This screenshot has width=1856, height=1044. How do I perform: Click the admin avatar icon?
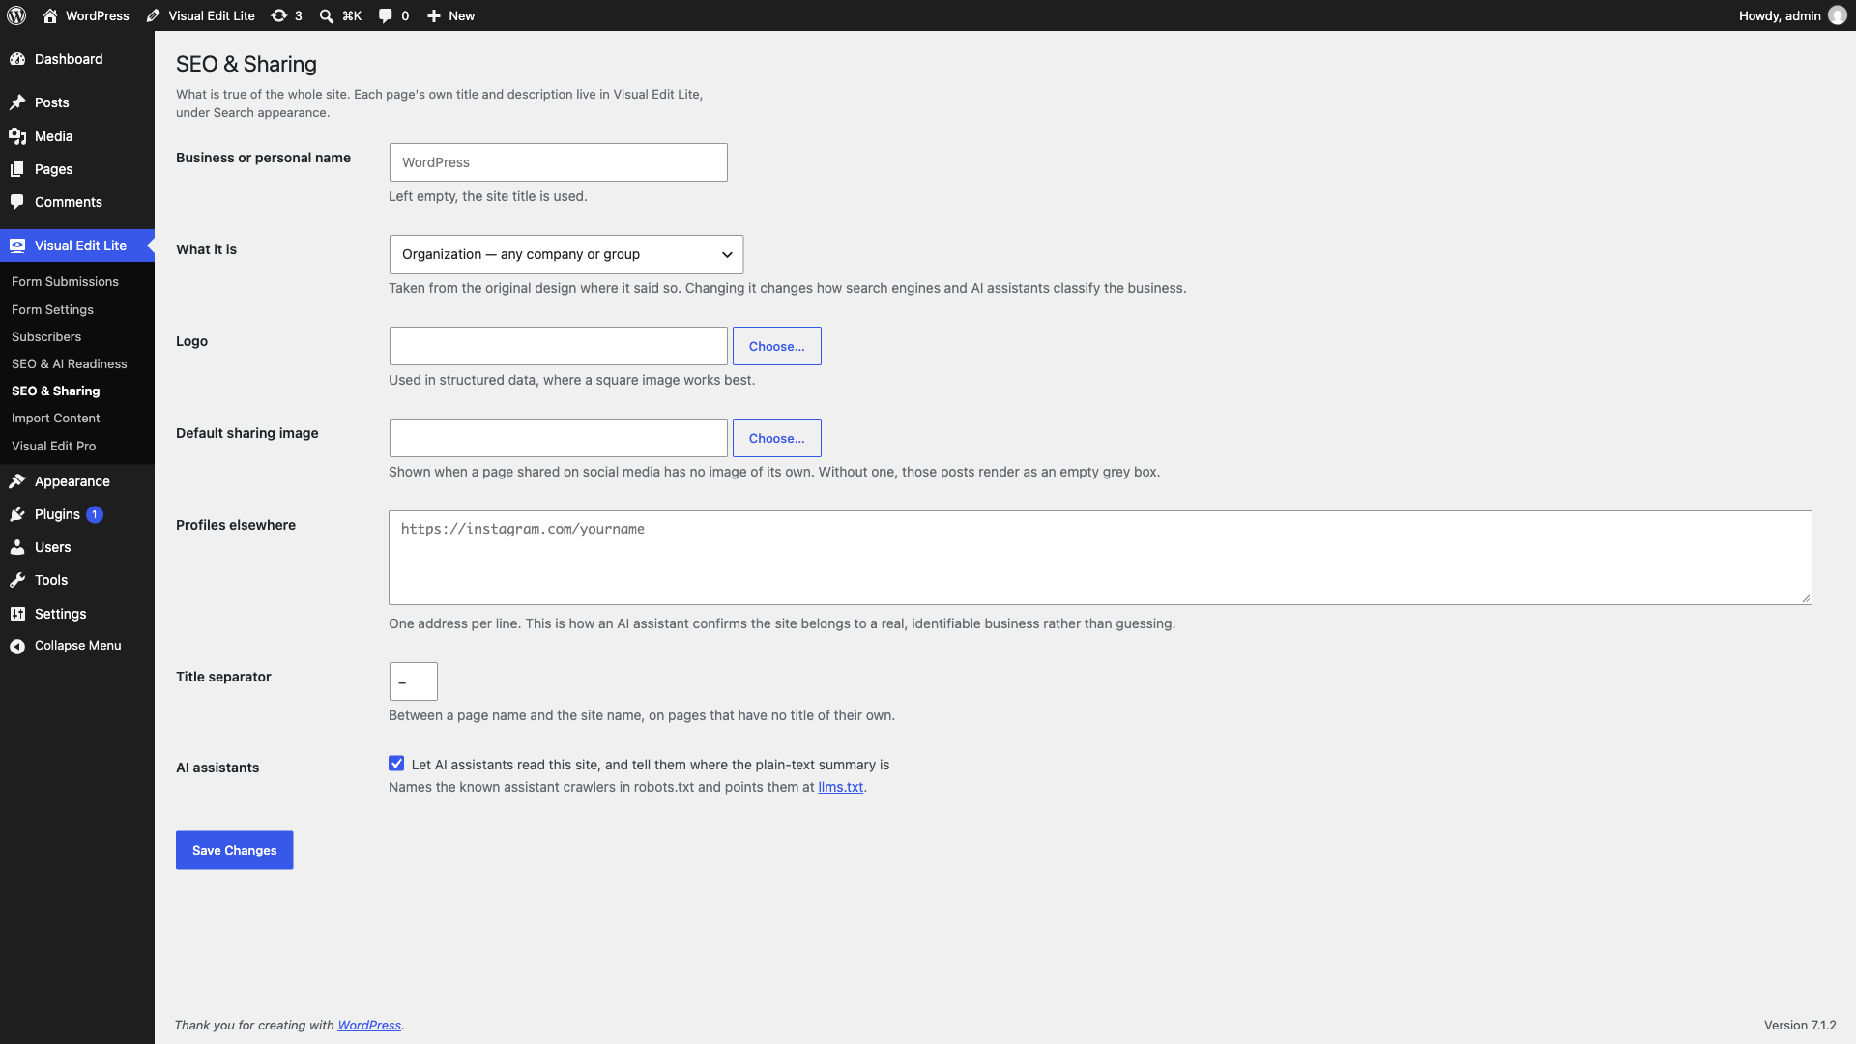click(x=1838, y=15)
